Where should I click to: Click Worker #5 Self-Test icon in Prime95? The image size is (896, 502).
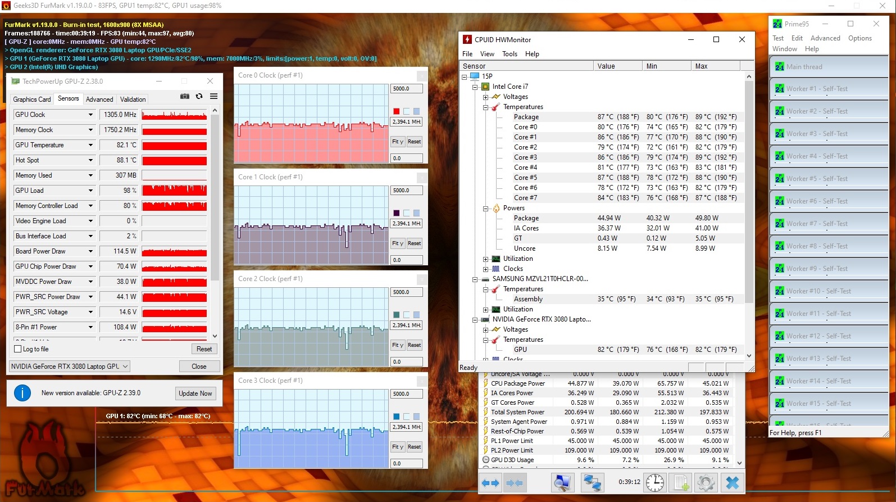tap(780, 179)
